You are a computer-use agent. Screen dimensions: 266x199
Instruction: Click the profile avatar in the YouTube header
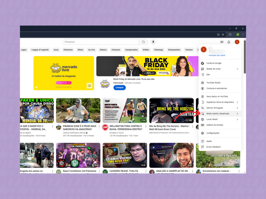point(237,42)
